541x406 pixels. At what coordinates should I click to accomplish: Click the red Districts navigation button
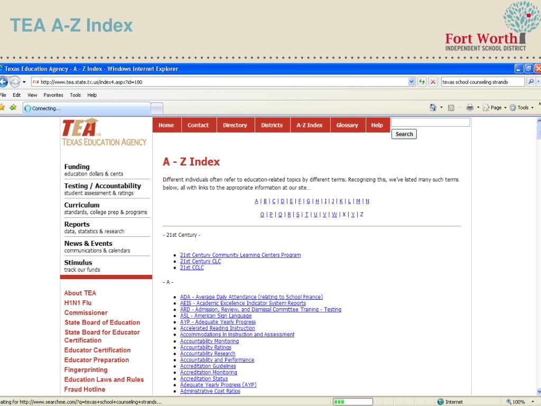click(272, 125)
